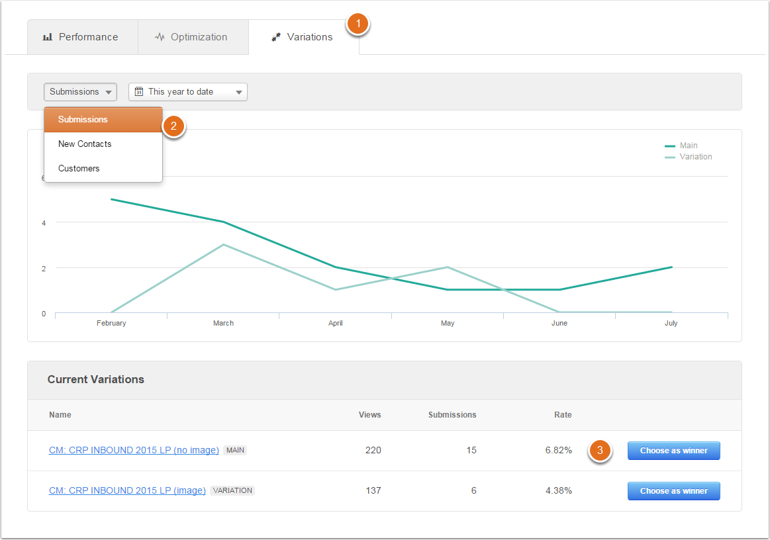This screenshot has height=540, width=770.
Task: Choose the no image variation as winner
Action: (673, 450)
